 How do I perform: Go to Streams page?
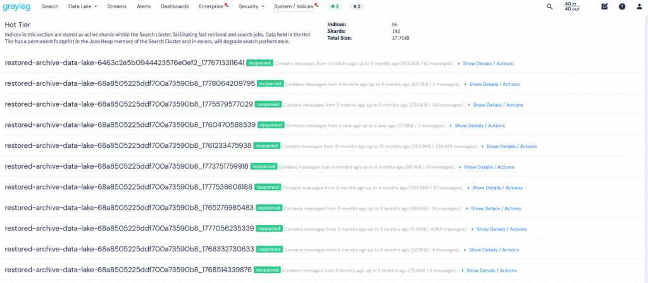point(117,6)
